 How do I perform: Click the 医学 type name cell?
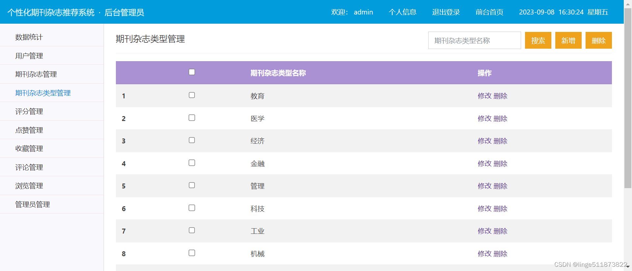[257, 118]
